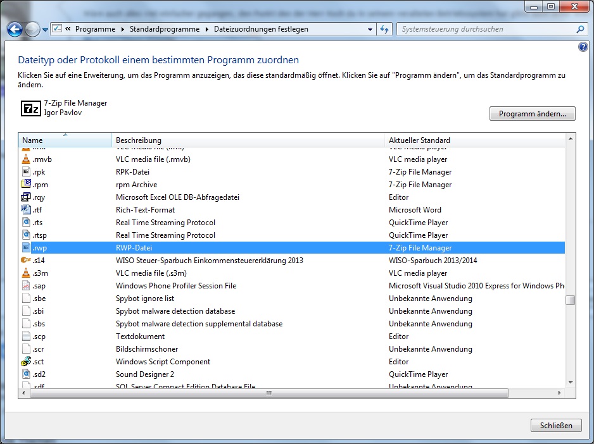Image resolution: width=594 pixels, height=444 pixels.
Task: Sort by the Name column header
Action: 65,140
